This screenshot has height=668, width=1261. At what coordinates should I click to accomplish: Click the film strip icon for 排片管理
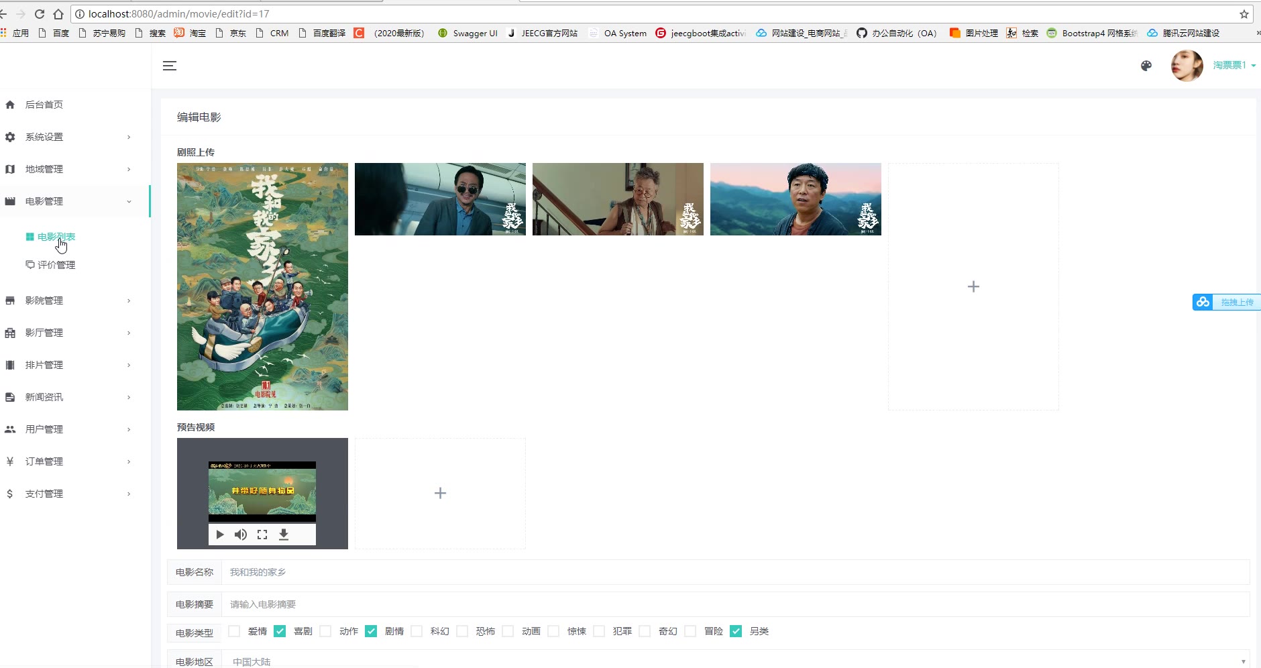tap(10, 365)
